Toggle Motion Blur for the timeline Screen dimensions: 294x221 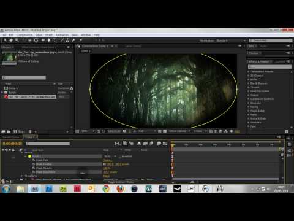[151, 144]
